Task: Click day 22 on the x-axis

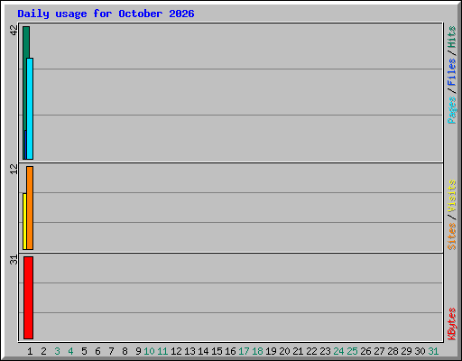Action: coord(311,351)
